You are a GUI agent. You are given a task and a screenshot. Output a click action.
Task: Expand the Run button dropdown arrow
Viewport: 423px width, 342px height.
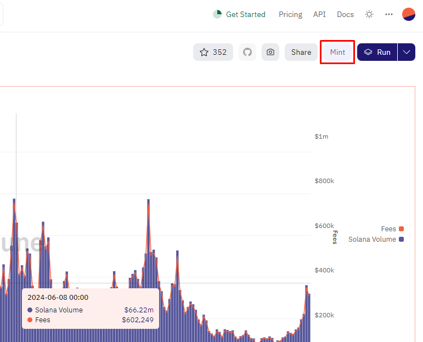tap(407, 52)
